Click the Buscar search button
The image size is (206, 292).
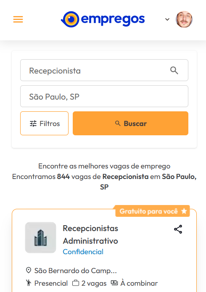pos(130,123)
